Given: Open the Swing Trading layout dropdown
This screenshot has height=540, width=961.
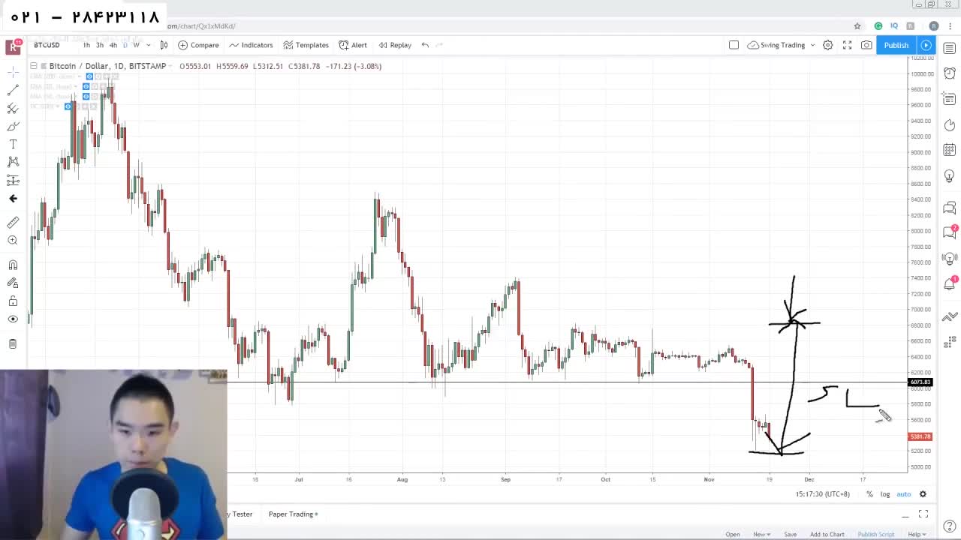Looking at the screenshot, I should [x=782, y=45].
